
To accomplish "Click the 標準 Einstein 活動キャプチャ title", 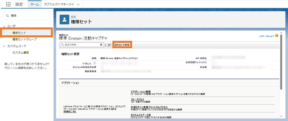I will 83,38.
